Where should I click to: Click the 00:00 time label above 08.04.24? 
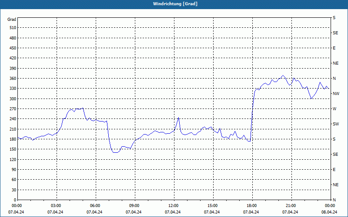[330, 206]
